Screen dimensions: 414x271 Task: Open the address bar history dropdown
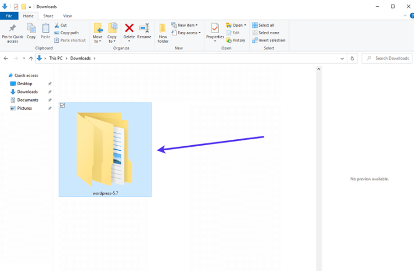tap(342, 59)
